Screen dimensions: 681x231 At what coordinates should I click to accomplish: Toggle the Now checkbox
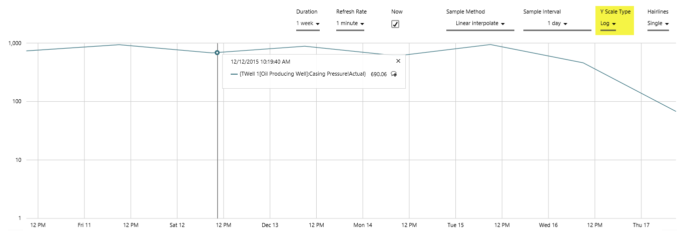pos(395,24)
